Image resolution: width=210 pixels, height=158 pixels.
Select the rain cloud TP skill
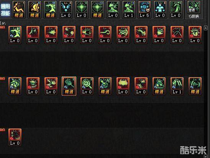pyautogui.click(x=123, y=86)
